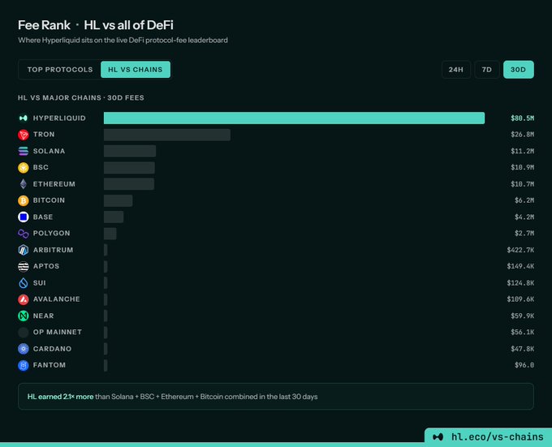
Task: Click the "HL earned 2.1× more" highlighted text
Action: point(60,397)
